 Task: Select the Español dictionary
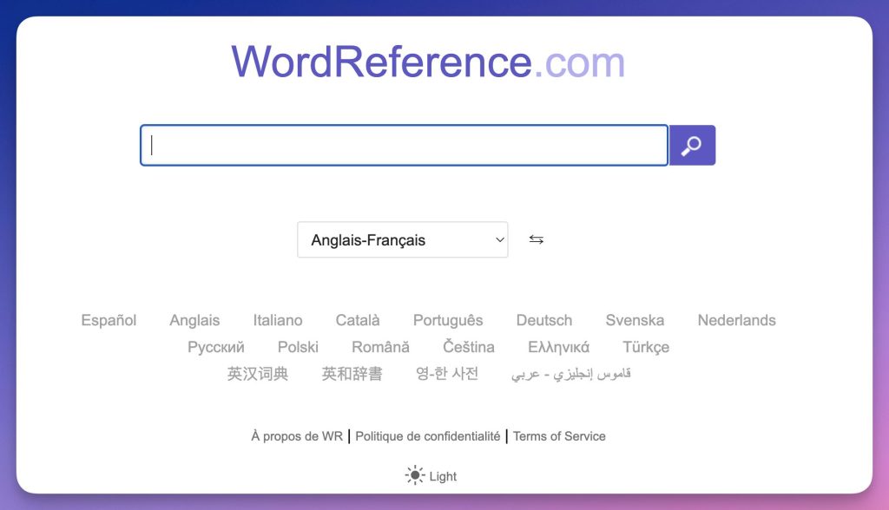click(x=109, y=320)
